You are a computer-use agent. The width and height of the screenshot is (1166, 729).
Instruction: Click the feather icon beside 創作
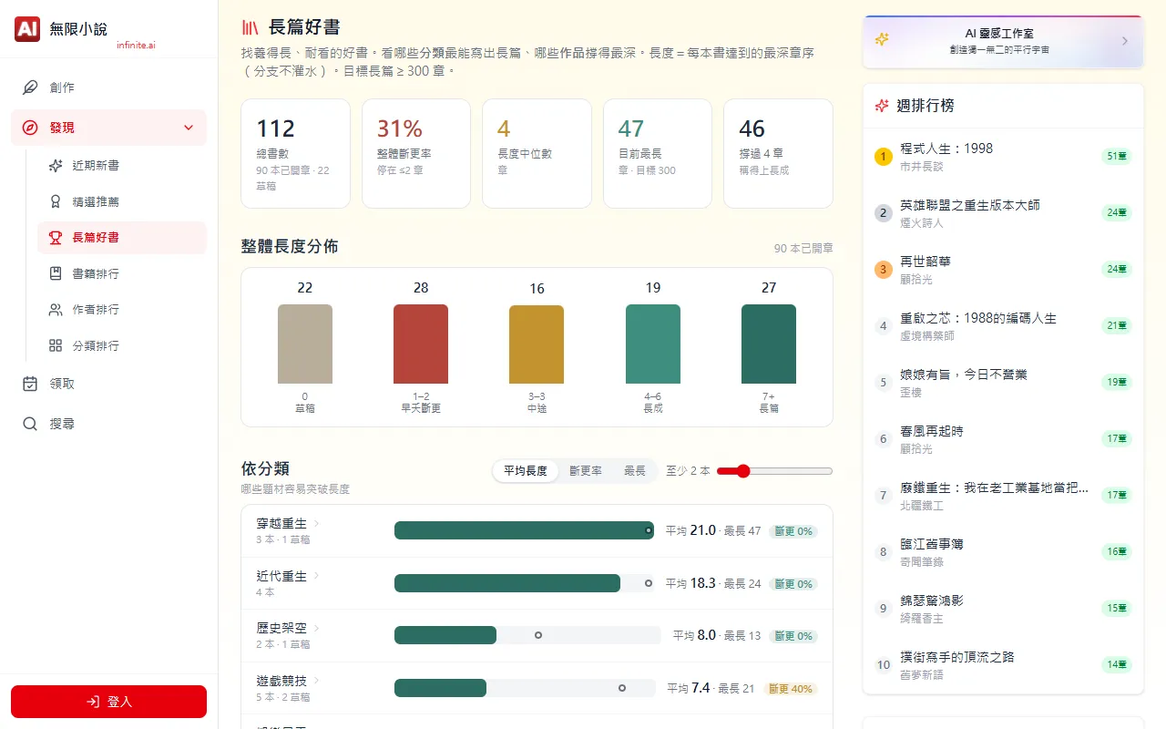coord(30,87)
